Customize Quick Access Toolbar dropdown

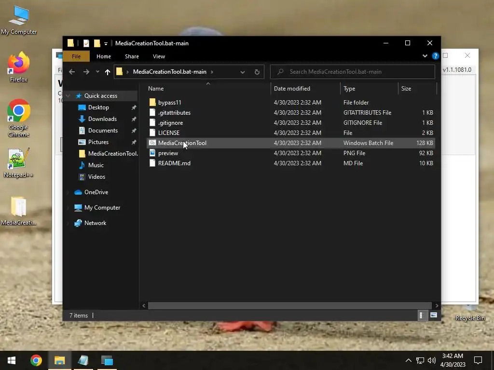click(x=106, y=43)
